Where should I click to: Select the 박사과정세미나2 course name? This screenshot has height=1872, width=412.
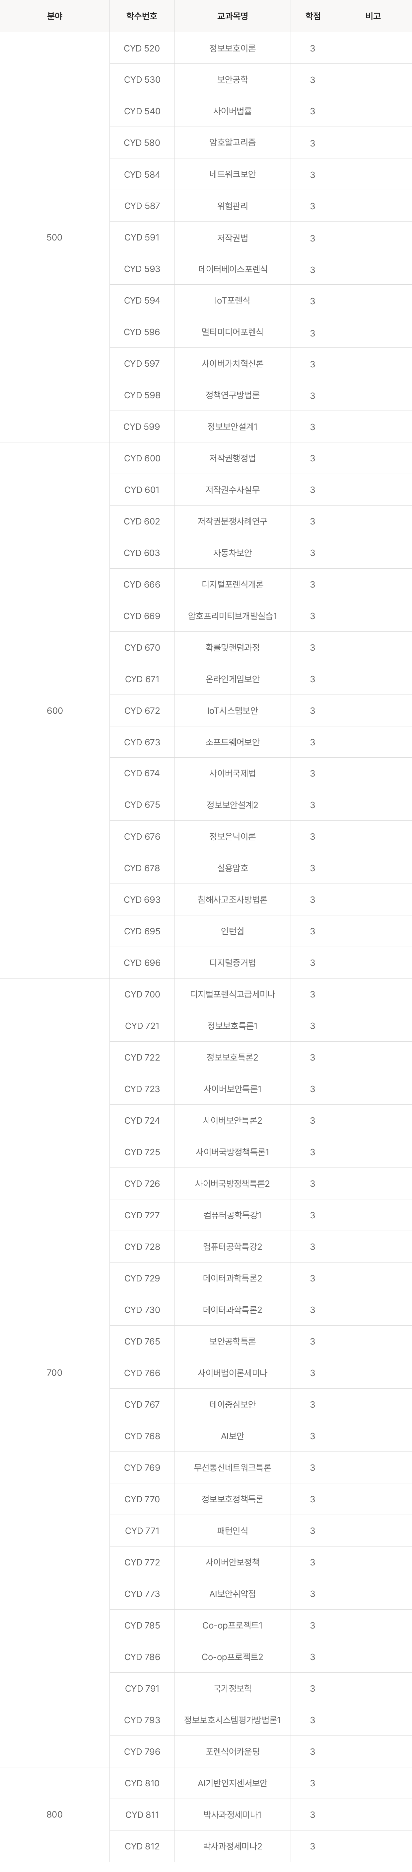click(232, 1846)
